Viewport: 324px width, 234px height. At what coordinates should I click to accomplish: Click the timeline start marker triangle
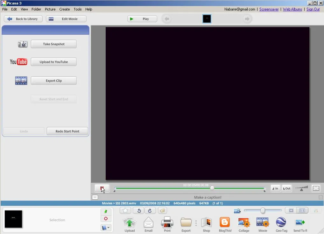pos(115,191)
